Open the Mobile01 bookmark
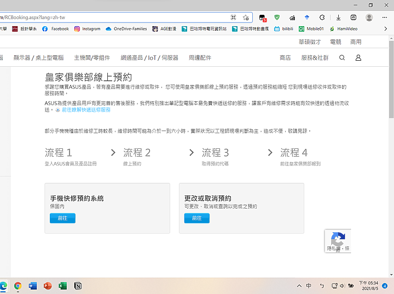Screen dimensions: 394x294 [311, 29]
